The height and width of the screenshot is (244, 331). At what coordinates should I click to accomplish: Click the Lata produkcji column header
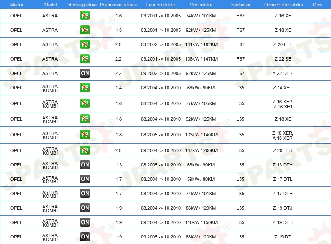click(161, 5)
